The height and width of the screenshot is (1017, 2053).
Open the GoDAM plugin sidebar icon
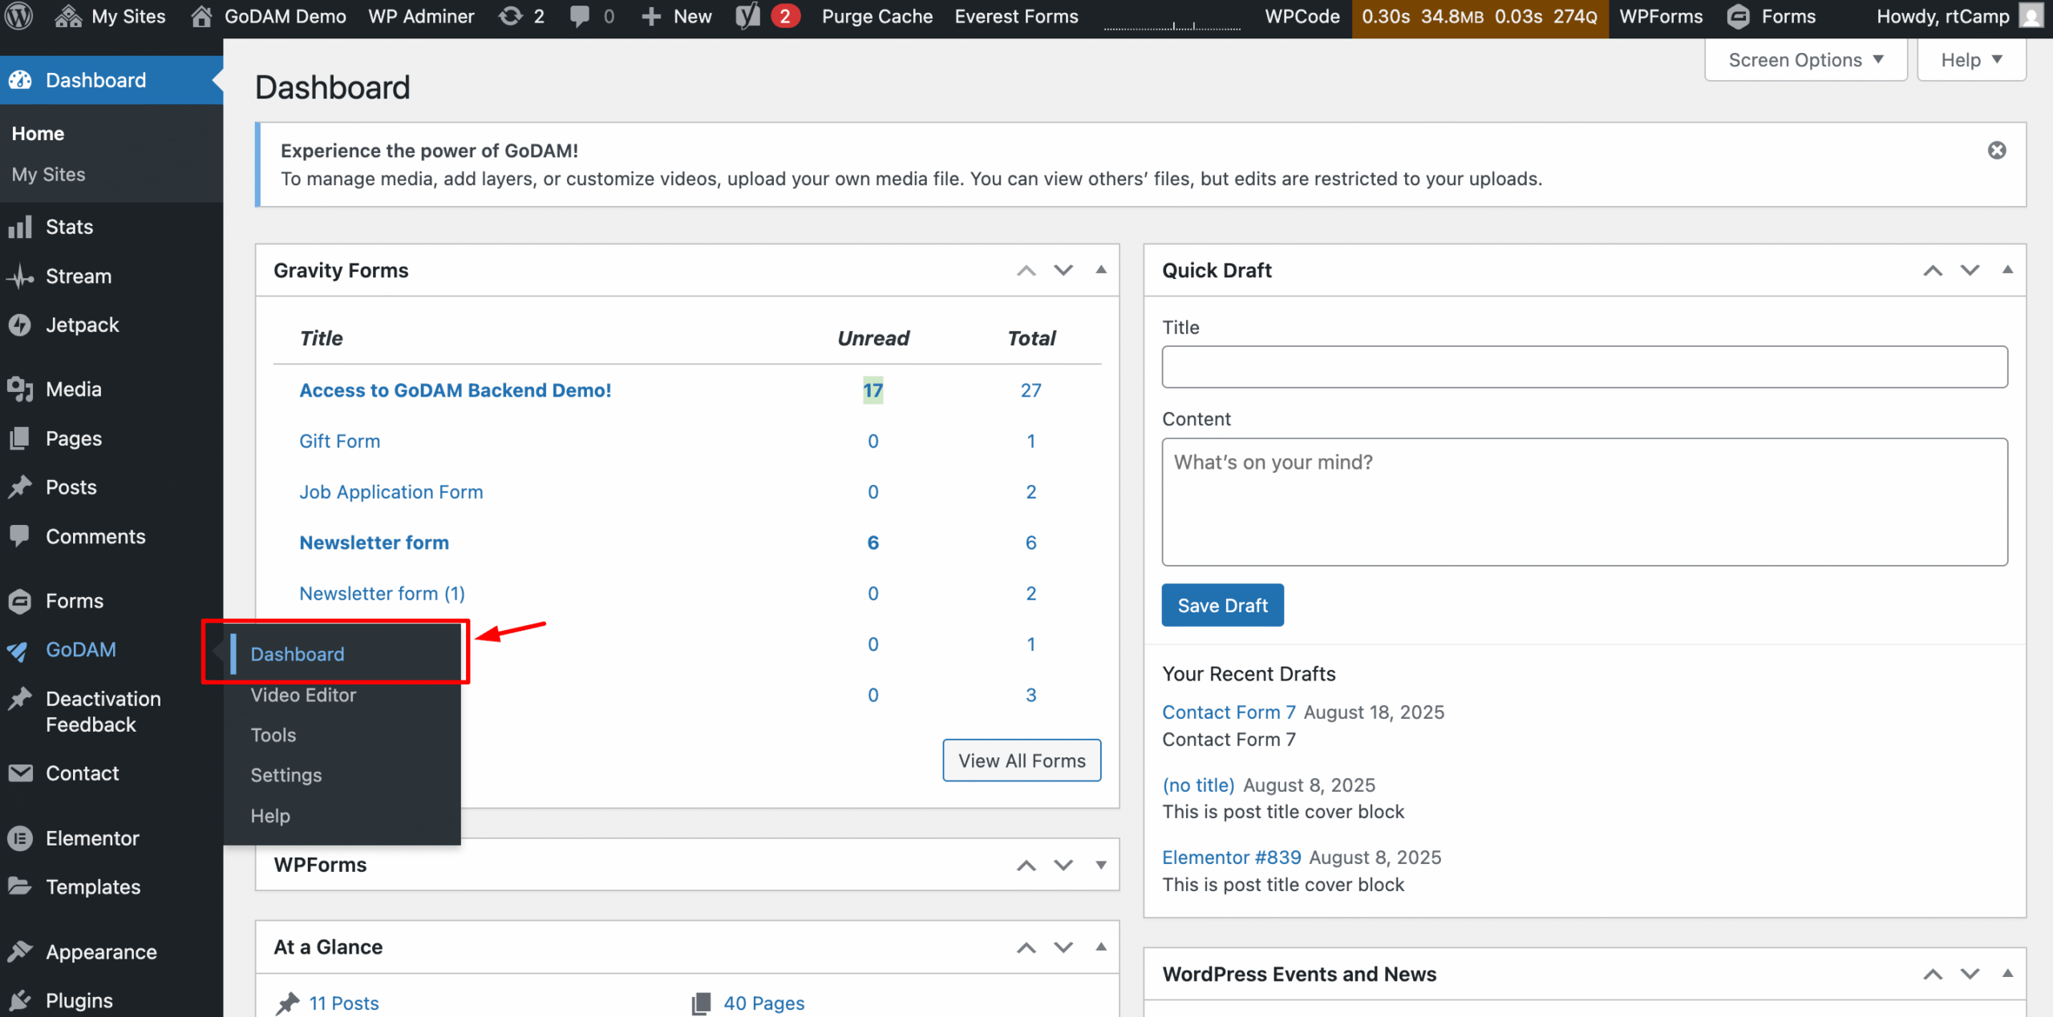tap(18, 650)
